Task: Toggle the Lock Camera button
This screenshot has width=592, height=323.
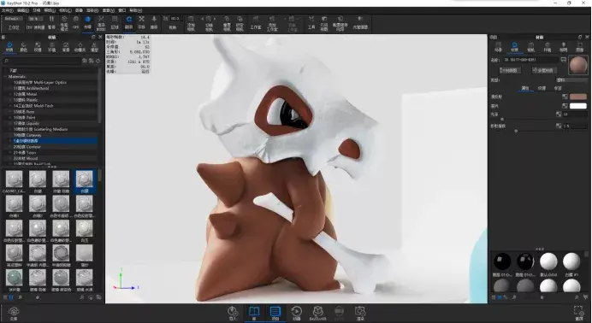Action: pyautogui.click(x=240, y=22)
